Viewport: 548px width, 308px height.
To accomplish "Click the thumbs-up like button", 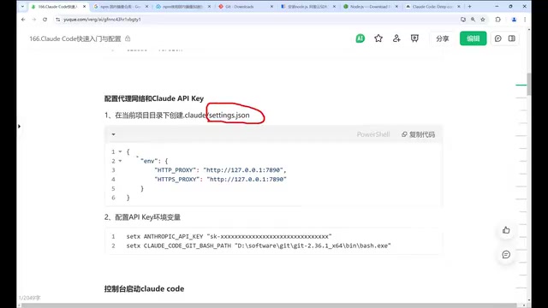I will click(506, 230).
